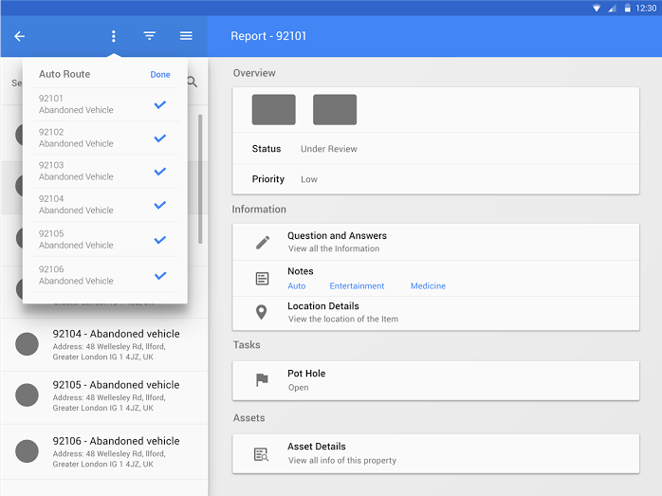This screenshot has width=662, height=496.
Task: Click the flag icon beside Pot Hole
Action: (262, 380)
